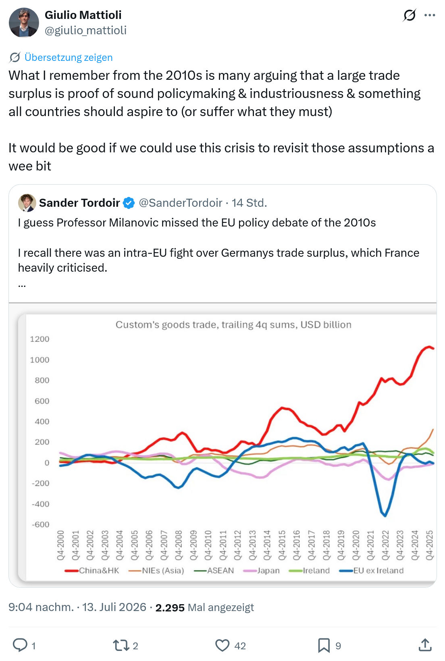Open the three-dot more options menu
Screen dimensions: 445x661
pyautogui.click(x=430, y=15)
